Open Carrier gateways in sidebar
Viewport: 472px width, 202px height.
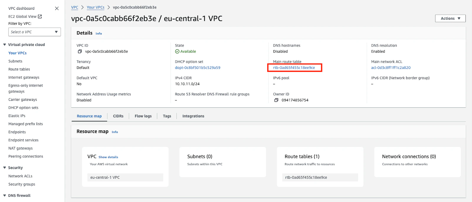click(23, 100)
